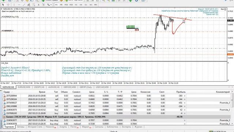Open NZDUSD,M1 chart tab
This screenshot has width=234, height=132.
point(8,87)
